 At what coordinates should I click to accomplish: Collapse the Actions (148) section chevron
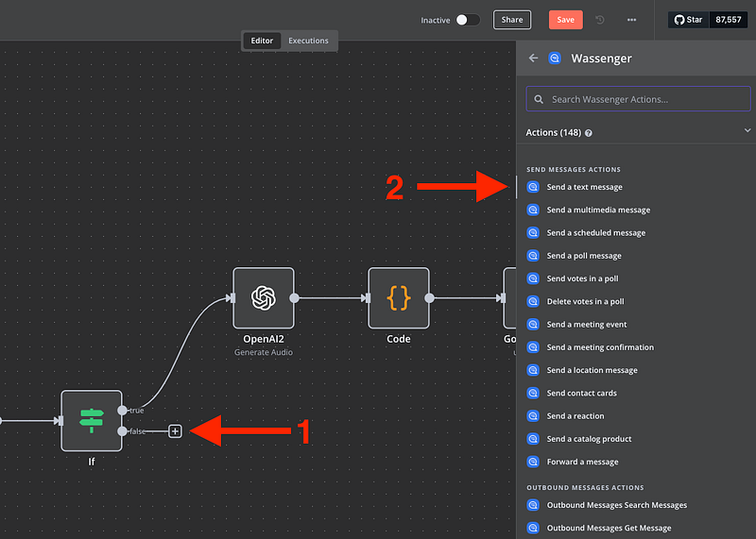point(747,132)
